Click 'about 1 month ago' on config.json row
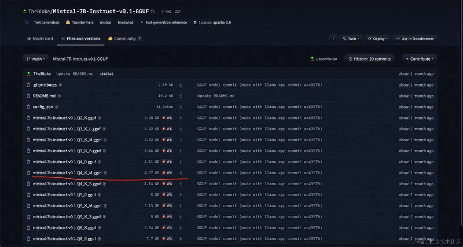Screen dimensions: 463x247 416,107
